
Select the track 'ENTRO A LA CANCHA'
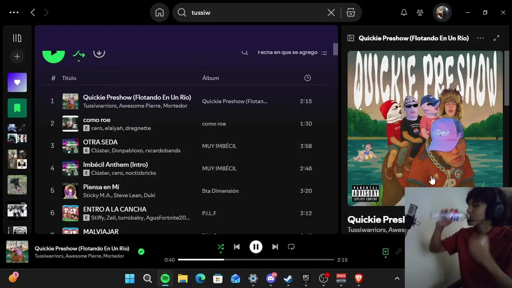[115, 209]
